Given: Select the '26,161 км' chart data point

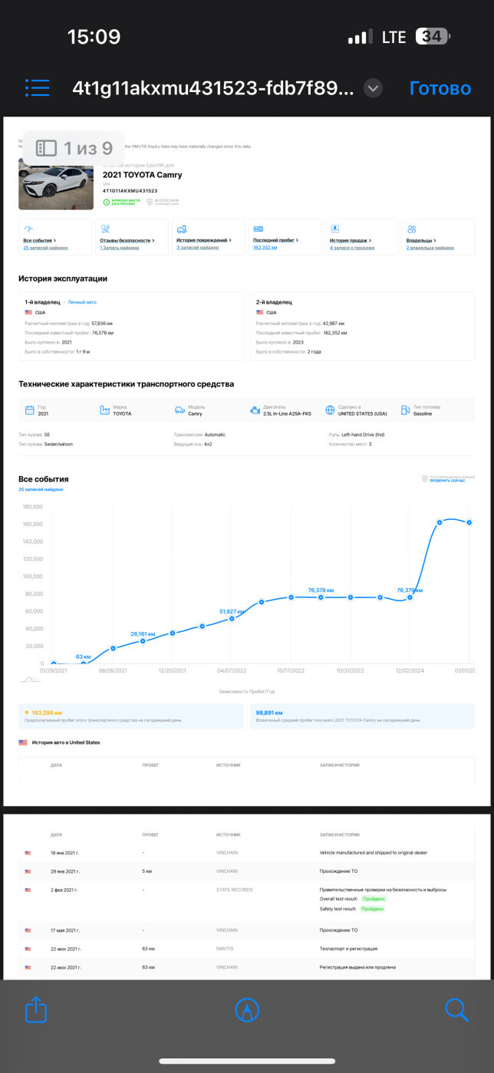Looking at the screenshot, I should (x=143, y=640).
